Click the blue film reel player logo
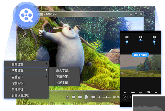Viewport: 165px width, 111px height. (x=26, y=15)
